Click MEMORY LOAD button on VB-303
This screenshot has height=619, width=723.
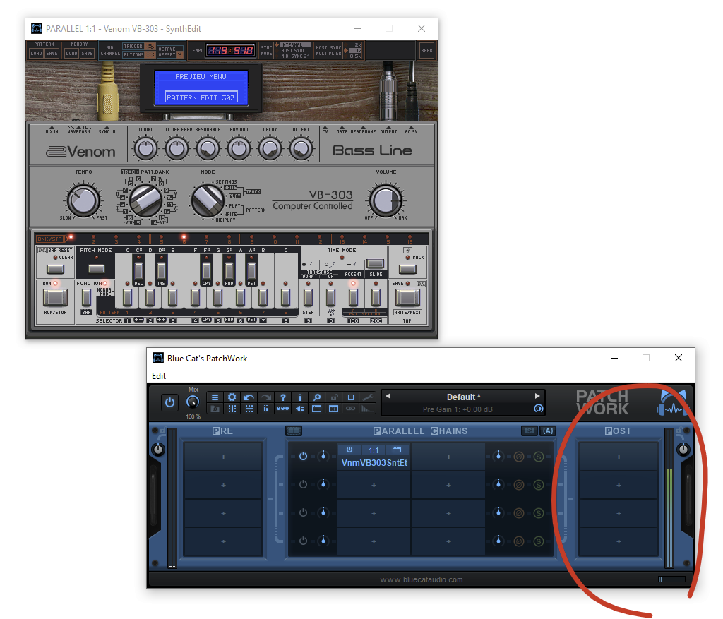[71, 54]
